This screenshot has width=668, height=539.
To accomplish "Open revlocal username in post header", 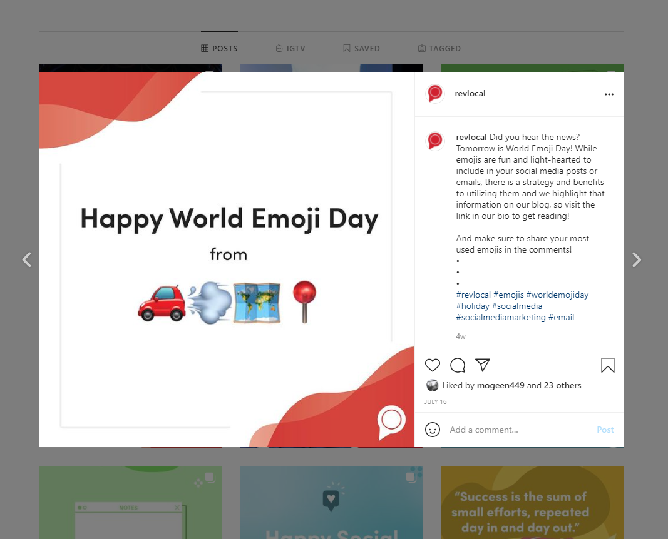I will [470, 94].
